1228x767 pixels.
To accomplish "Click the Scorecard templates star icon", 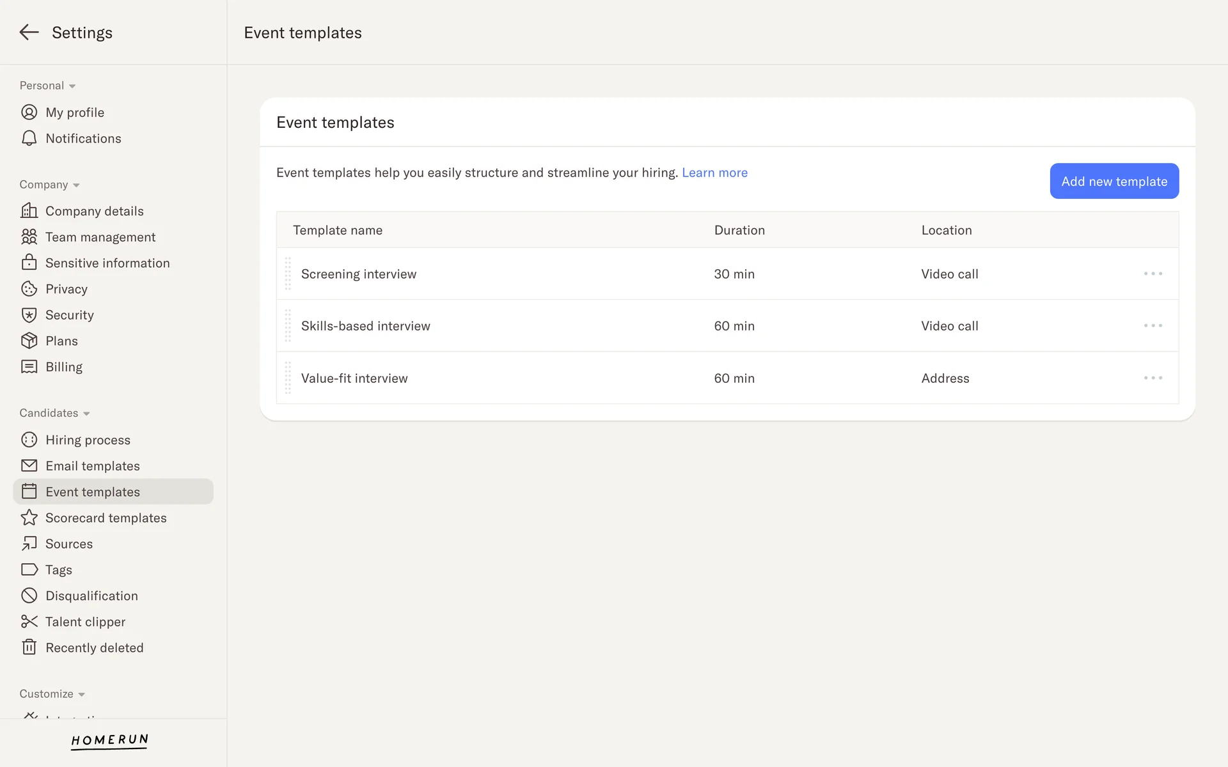I will point(29,518).
